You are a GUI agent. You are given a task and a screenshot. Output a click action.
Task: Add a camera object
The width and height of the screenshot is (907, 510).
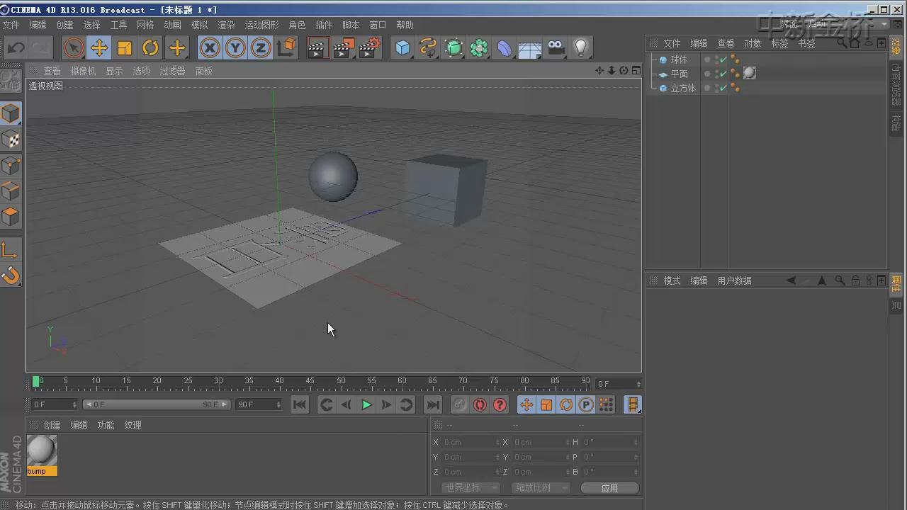point(556,47)
